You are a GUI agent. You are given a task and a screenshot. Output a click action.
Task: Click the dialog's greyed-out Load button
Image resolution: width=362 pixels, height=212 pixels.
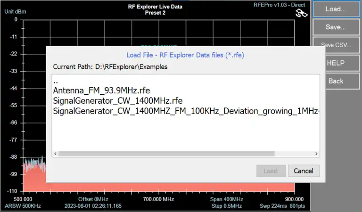point(271,171)
